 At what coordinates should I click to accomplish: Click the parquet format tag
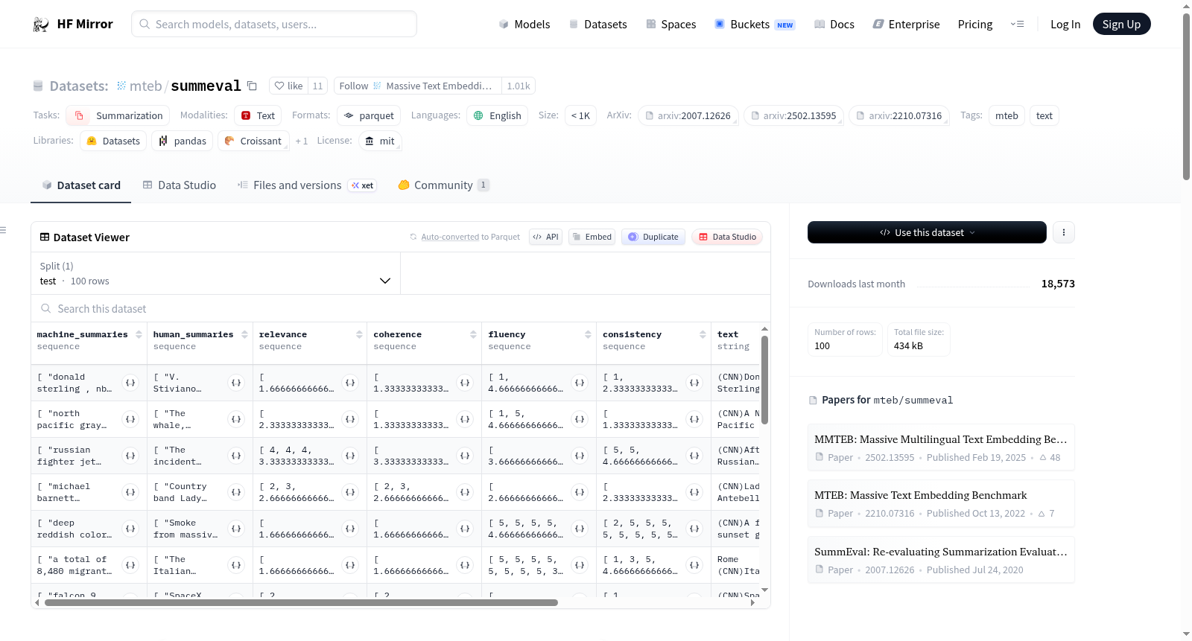[x=369, y=115]
